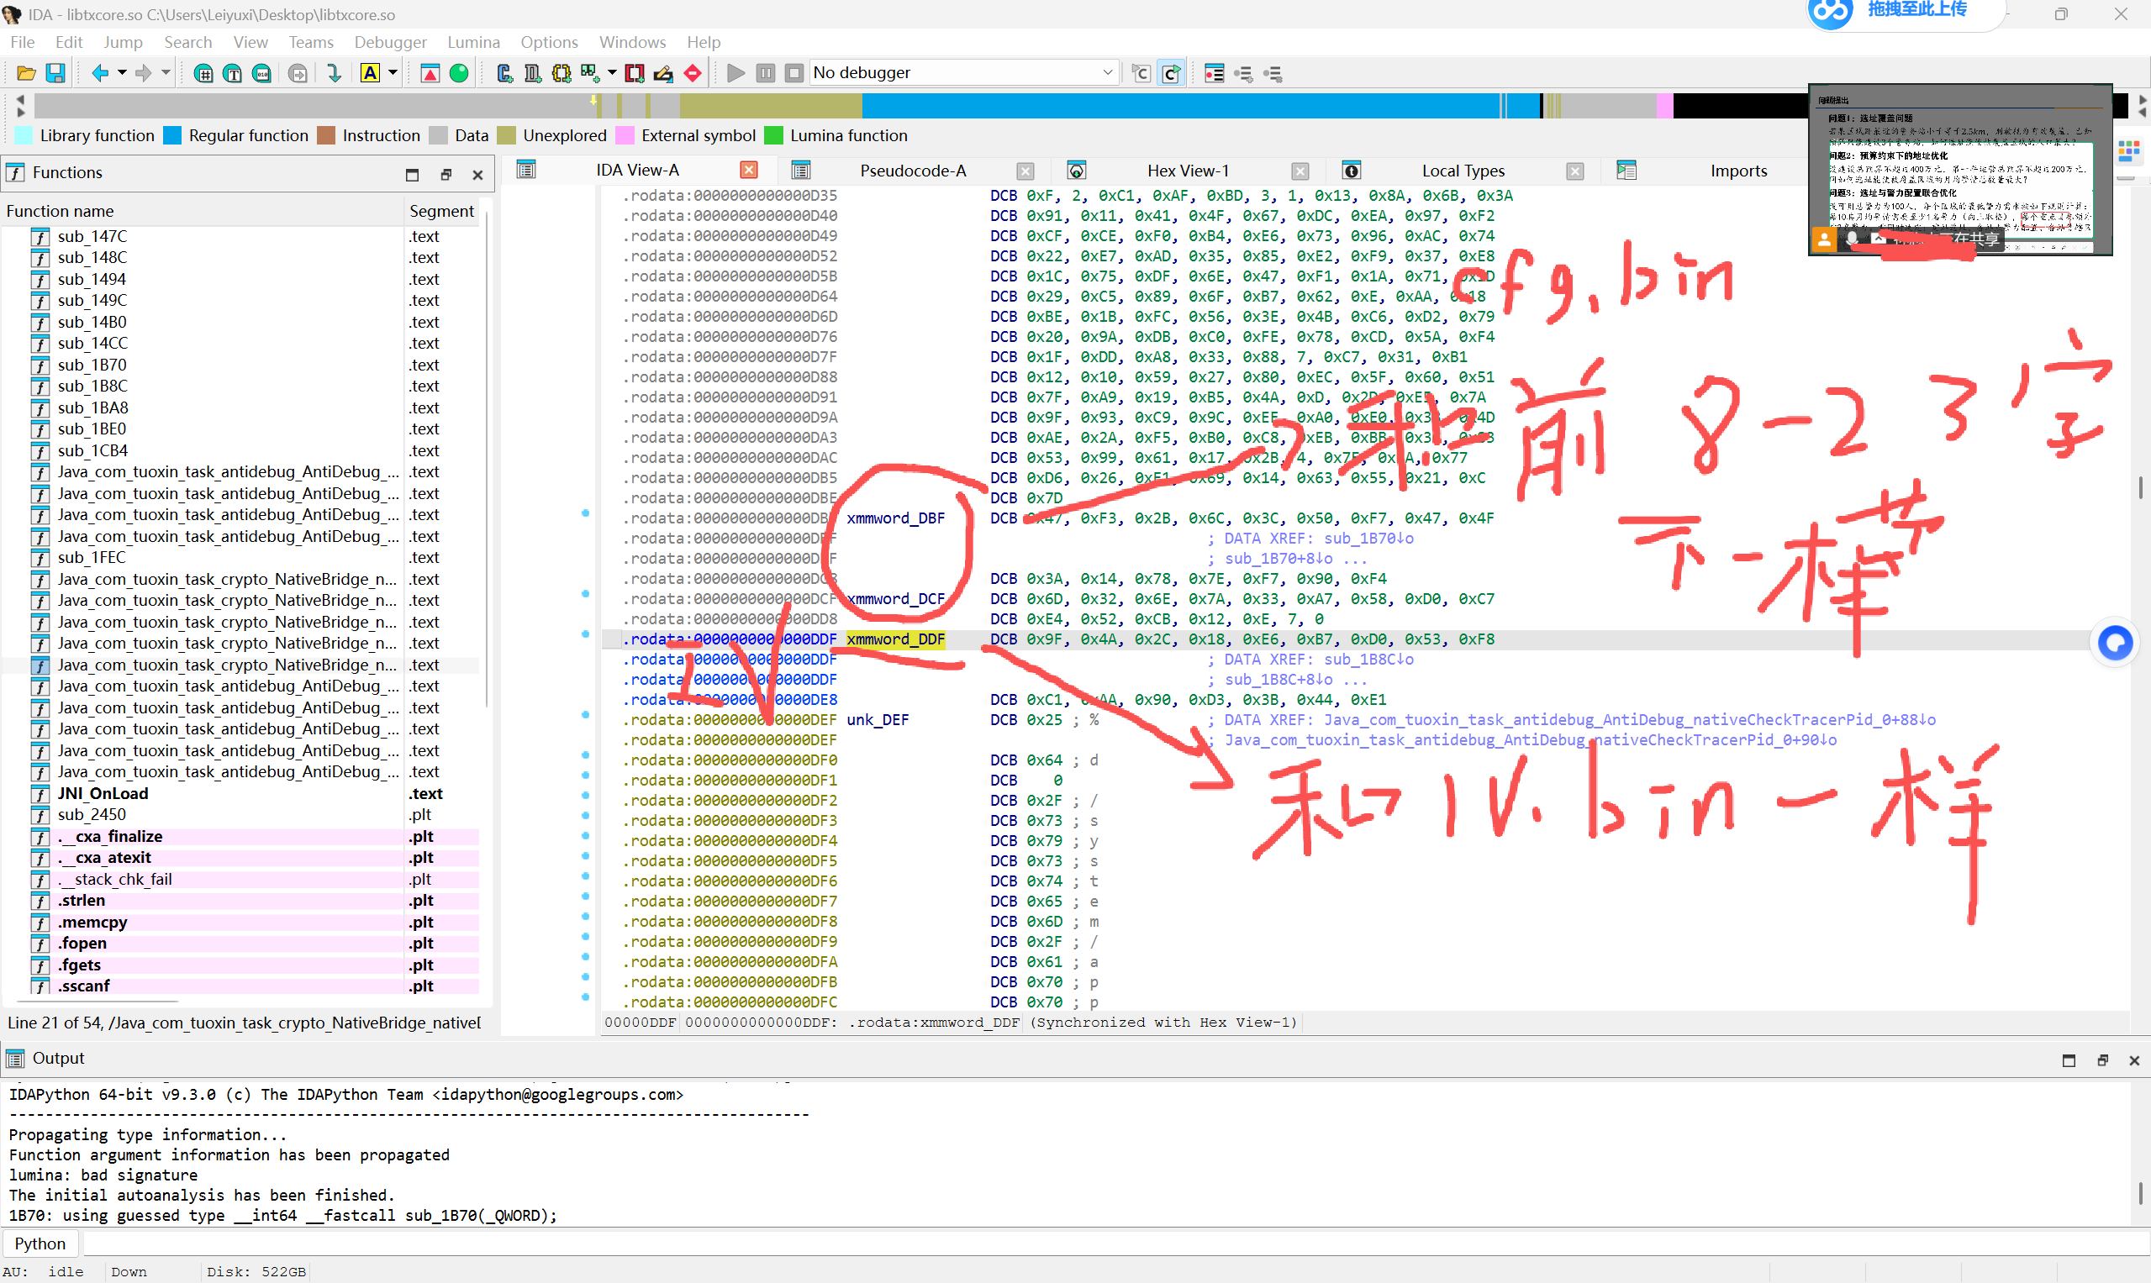This screenshot has height=1283, width=2151.
Task: Click the green circle icon
Action: point(459,73)
